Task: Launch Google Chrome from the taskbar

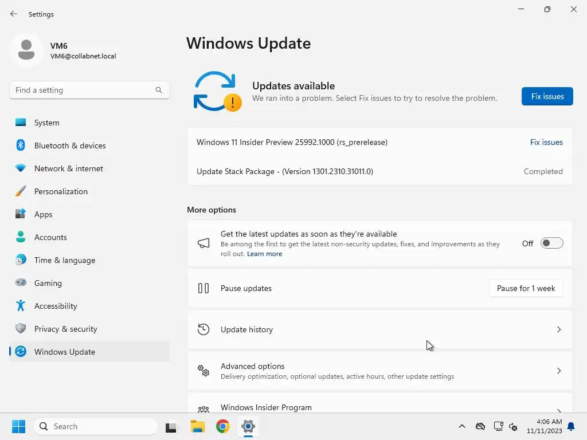Action: (223, 426)
